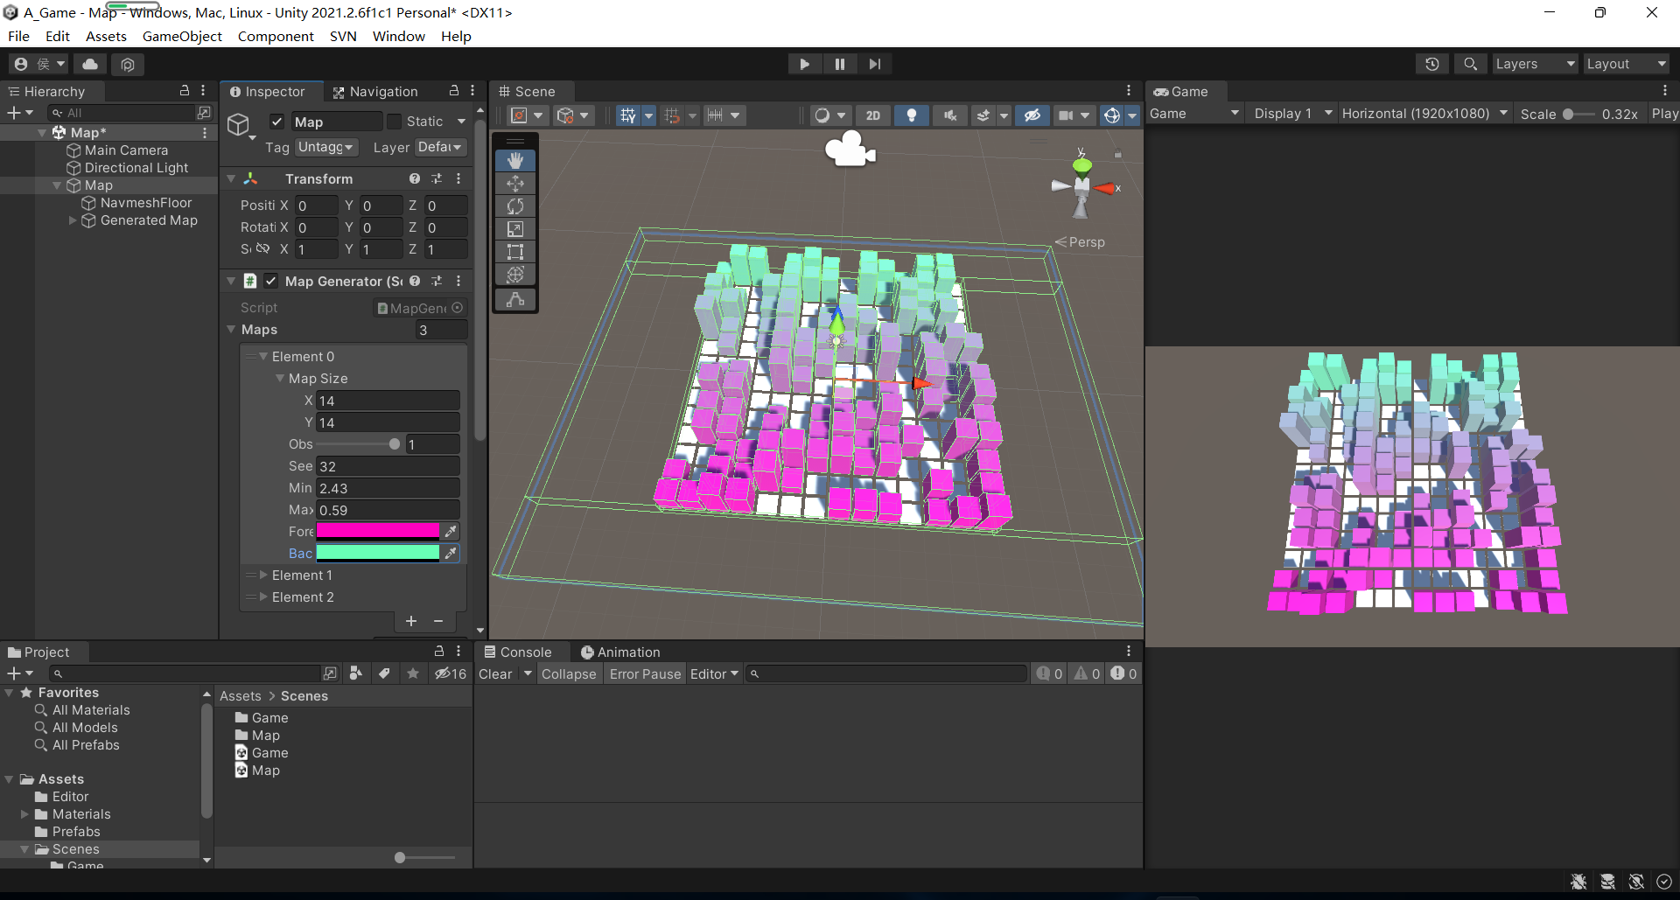The width and height of the screenshot is (1680, 900).
Task: Switch to the Animation tab
Action: [620, 652]
